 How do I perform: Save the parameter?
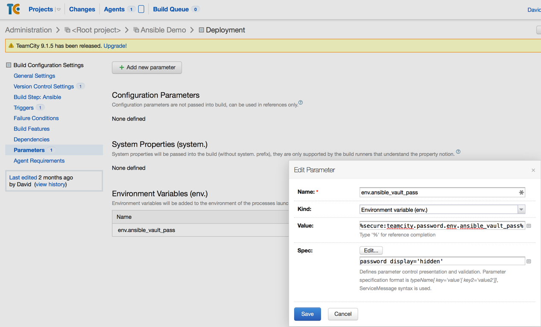pyautogui.click(x=307, y=314)
